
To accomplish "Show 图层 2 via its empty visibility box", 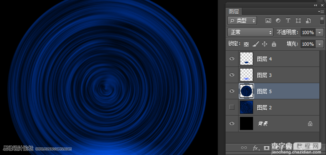I will tap(232, 107).
